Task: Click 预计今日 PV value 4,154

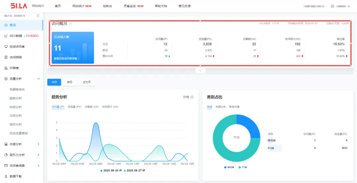Action: click(x=208, y=56)
